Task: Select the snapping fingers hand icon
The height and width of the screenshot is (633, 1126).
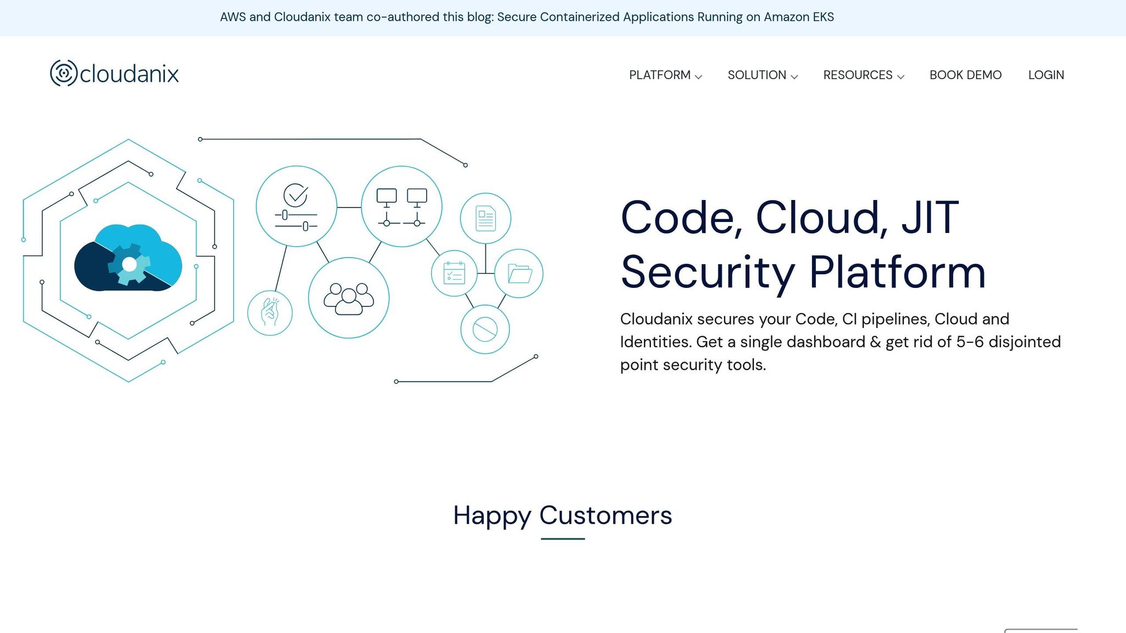Action: click(270, 312)
